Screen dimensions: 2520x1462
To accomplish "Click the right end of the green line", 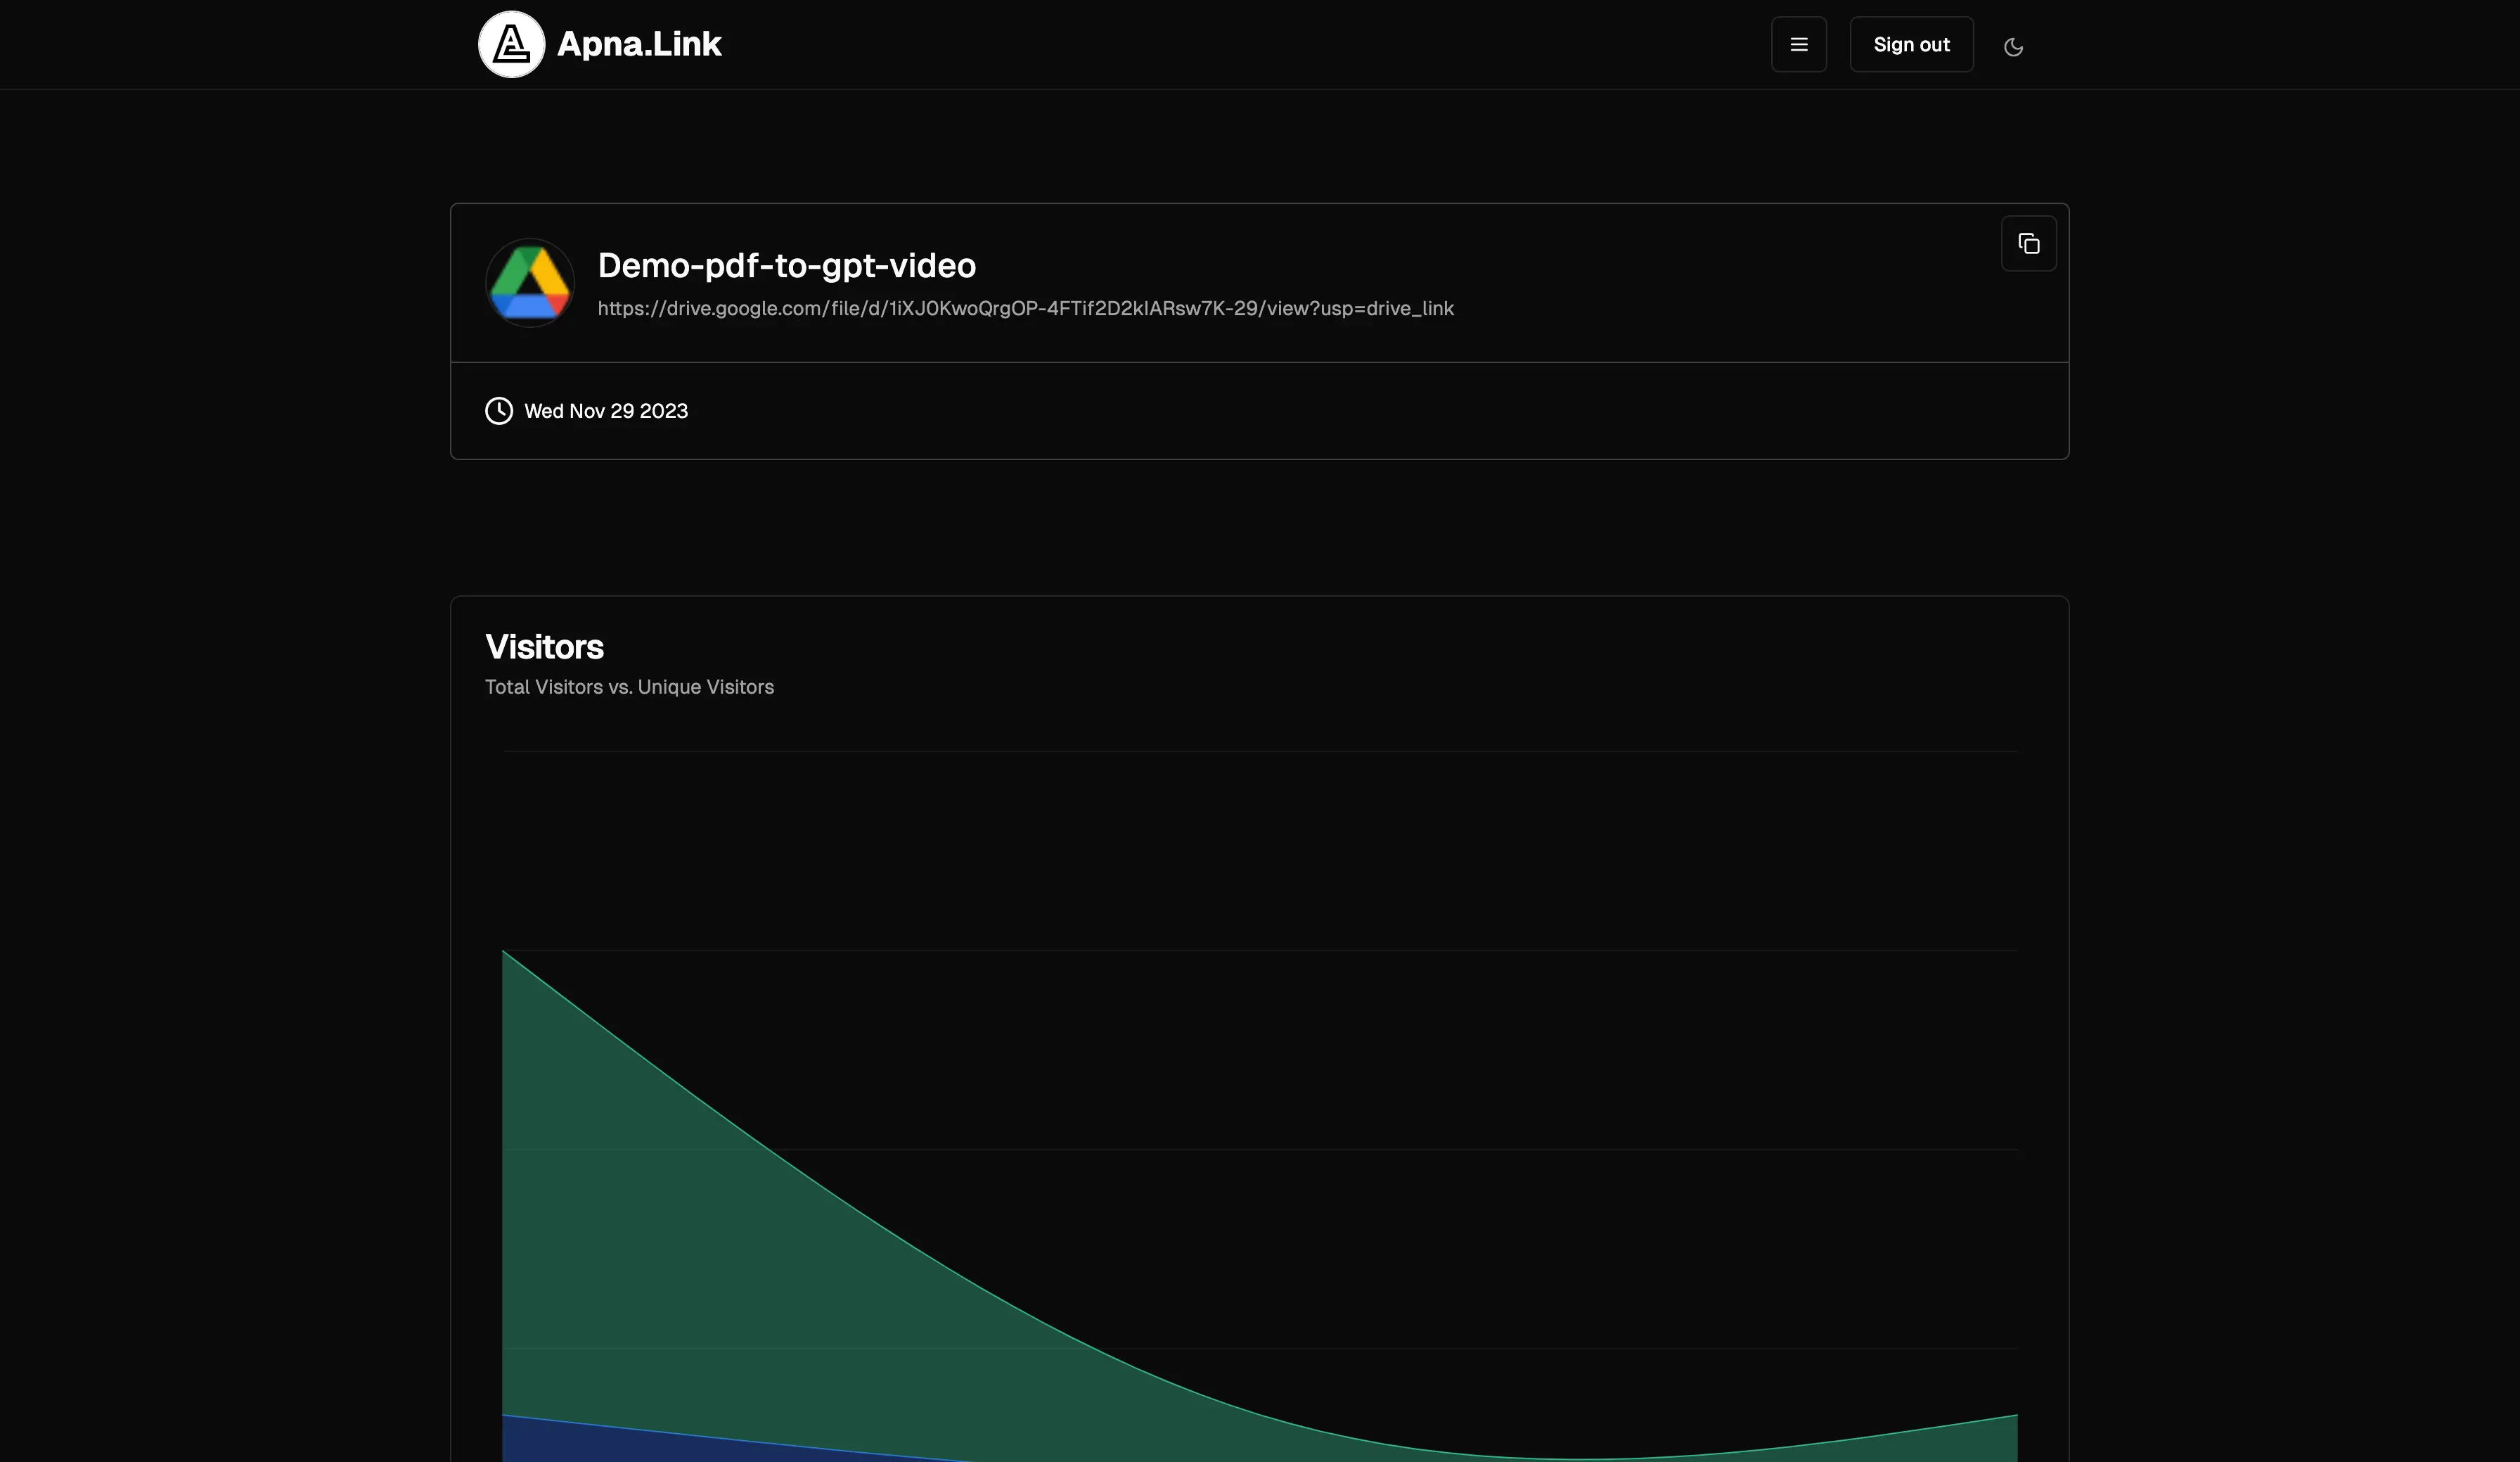I will (x=2016, y=1415).
